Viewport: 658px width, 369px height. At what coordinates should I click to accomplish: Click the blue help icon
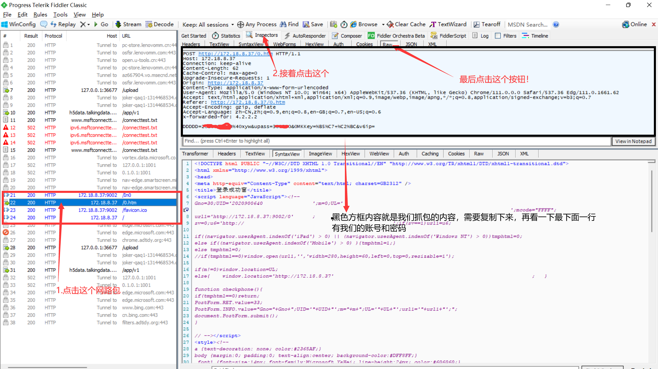pyautogui.click(x=556, y=24)
